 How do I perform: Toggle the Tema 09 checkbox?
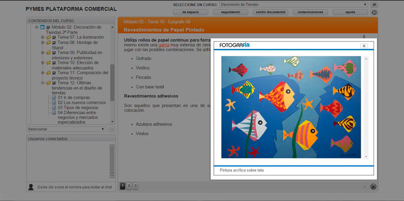tap(54, 53)
